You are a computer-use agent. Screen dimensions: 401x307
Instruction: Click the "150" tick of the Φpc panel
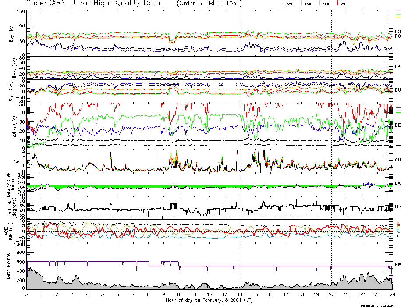(x=21, y=11)
